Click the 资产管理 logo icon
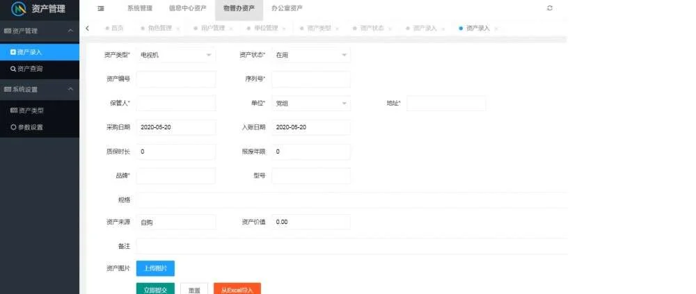Screen dimensions: 696x294 click(x=18, y=9)
